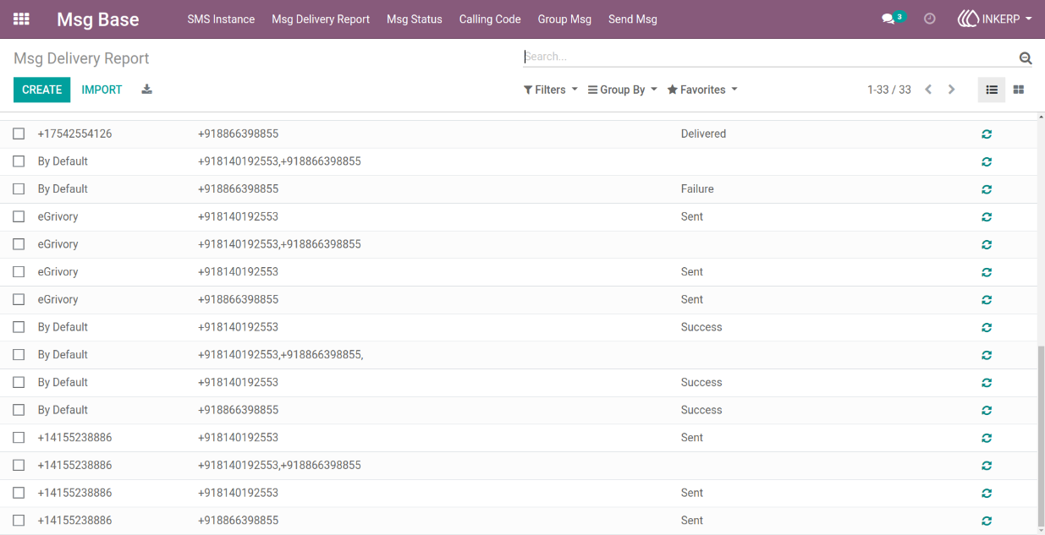Click the CREATE button
This screenshot has height=535, width=1045.
pyautogui.click(x=42, y=90)
